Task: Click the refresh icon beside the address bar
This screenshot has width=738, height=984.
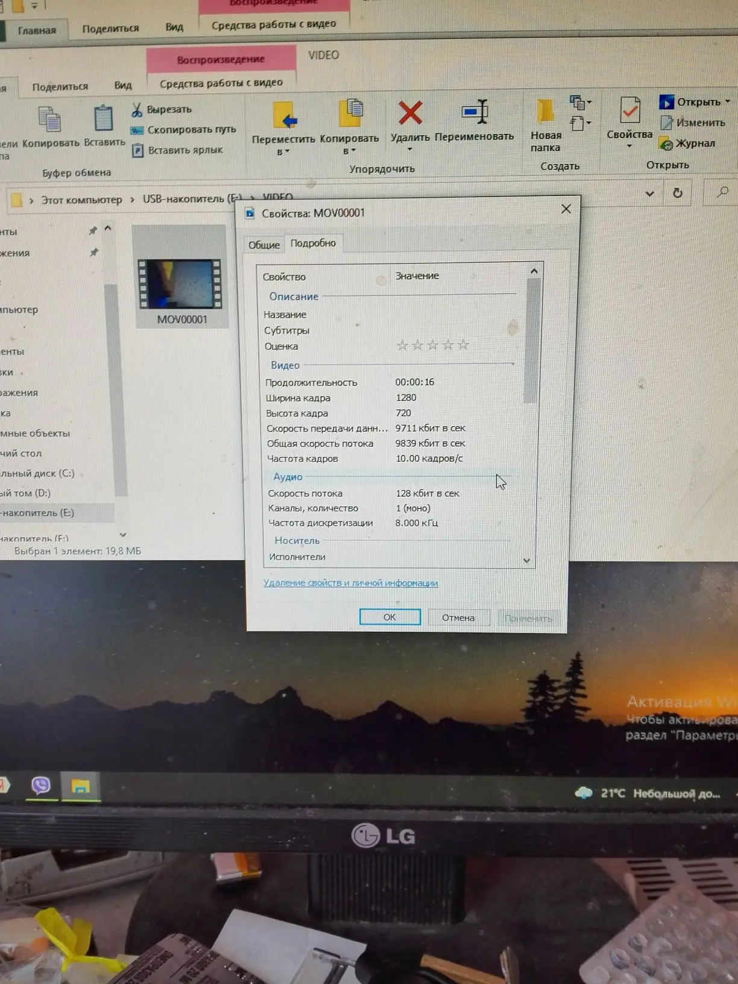Action: [x=678, y=193]
